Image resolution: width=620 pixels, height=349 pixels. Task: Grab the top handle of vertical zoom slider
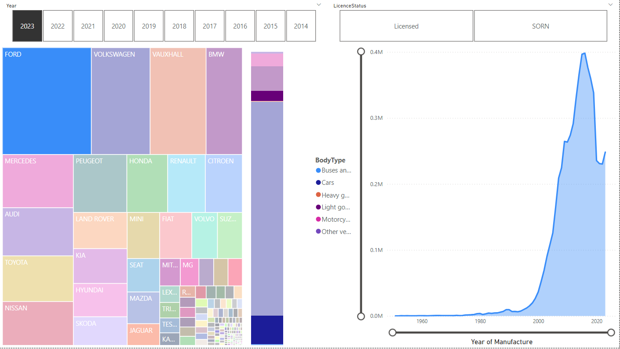(361, 52)
